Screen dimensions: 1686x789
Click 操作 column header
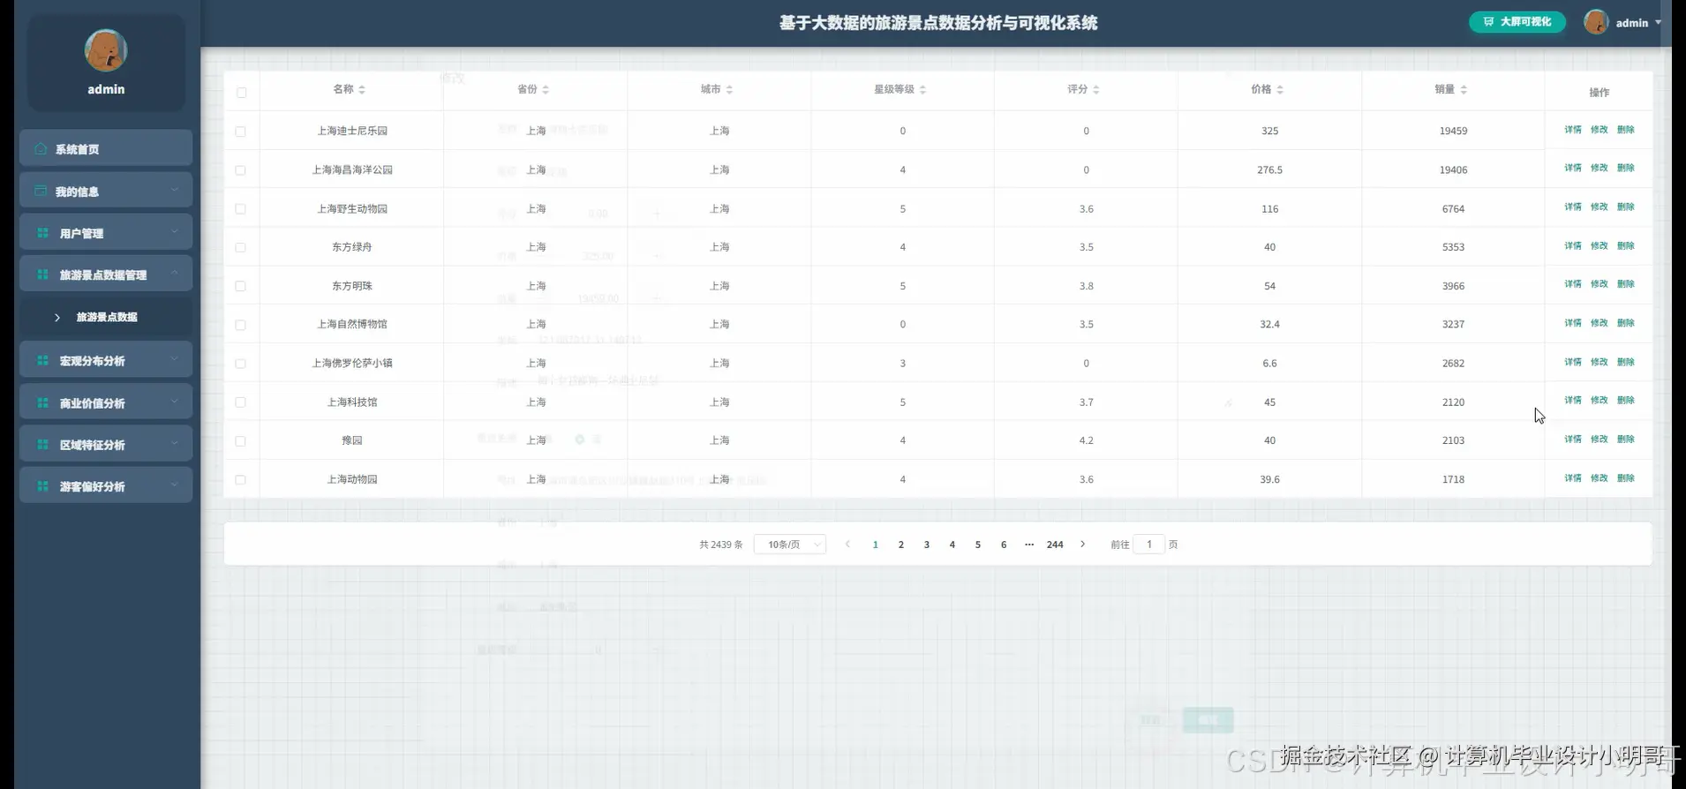pyautogui.click(x=1599, y=92)
